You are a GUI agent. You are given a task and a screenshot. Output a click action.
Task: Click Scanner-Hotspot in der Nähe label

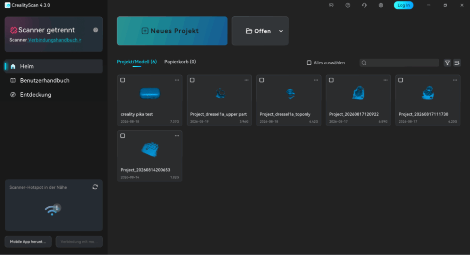click(x=38, y=187)
